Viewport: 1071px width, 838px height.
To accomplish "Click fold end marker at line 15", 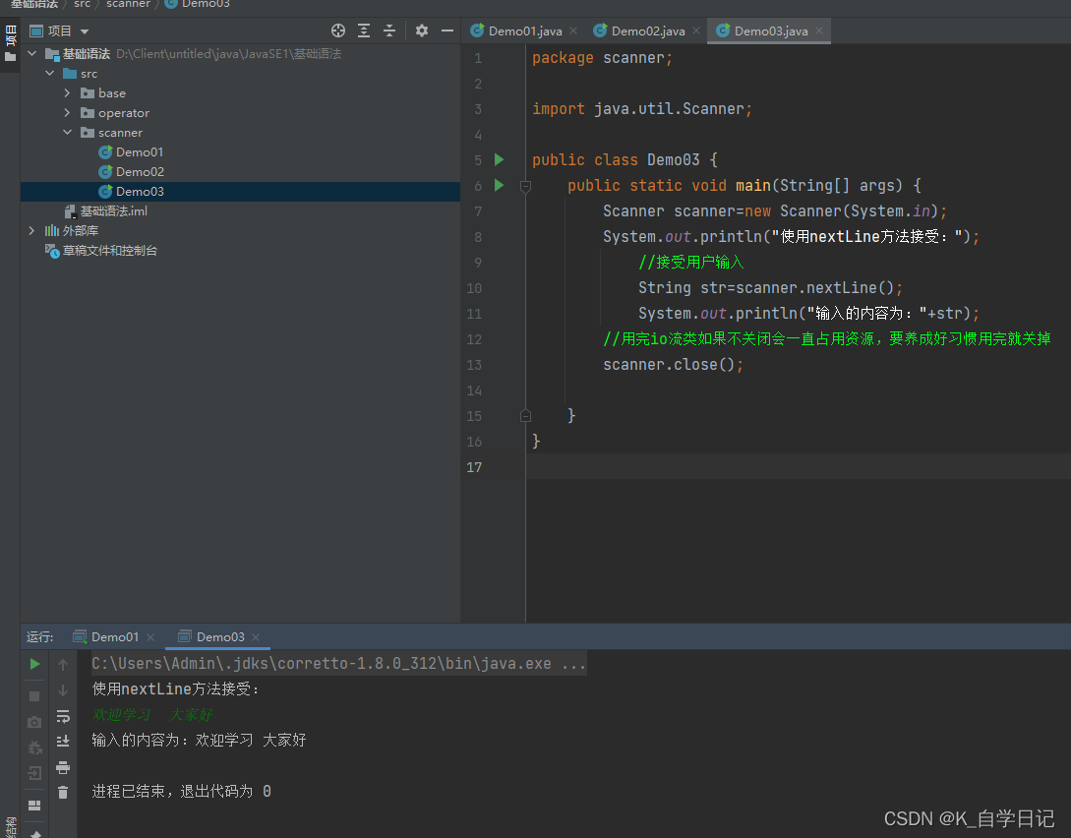I will pos(525,415).
